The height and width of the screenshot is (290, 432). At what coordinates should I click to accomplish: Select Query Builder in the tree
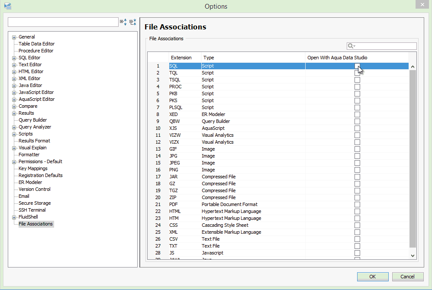coord(33,120)
